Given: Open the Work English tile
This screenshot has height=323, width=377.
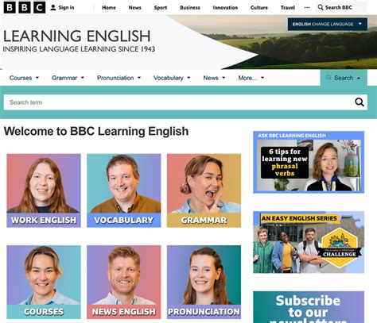Looking at the screenshot, I should coord(44,190).
